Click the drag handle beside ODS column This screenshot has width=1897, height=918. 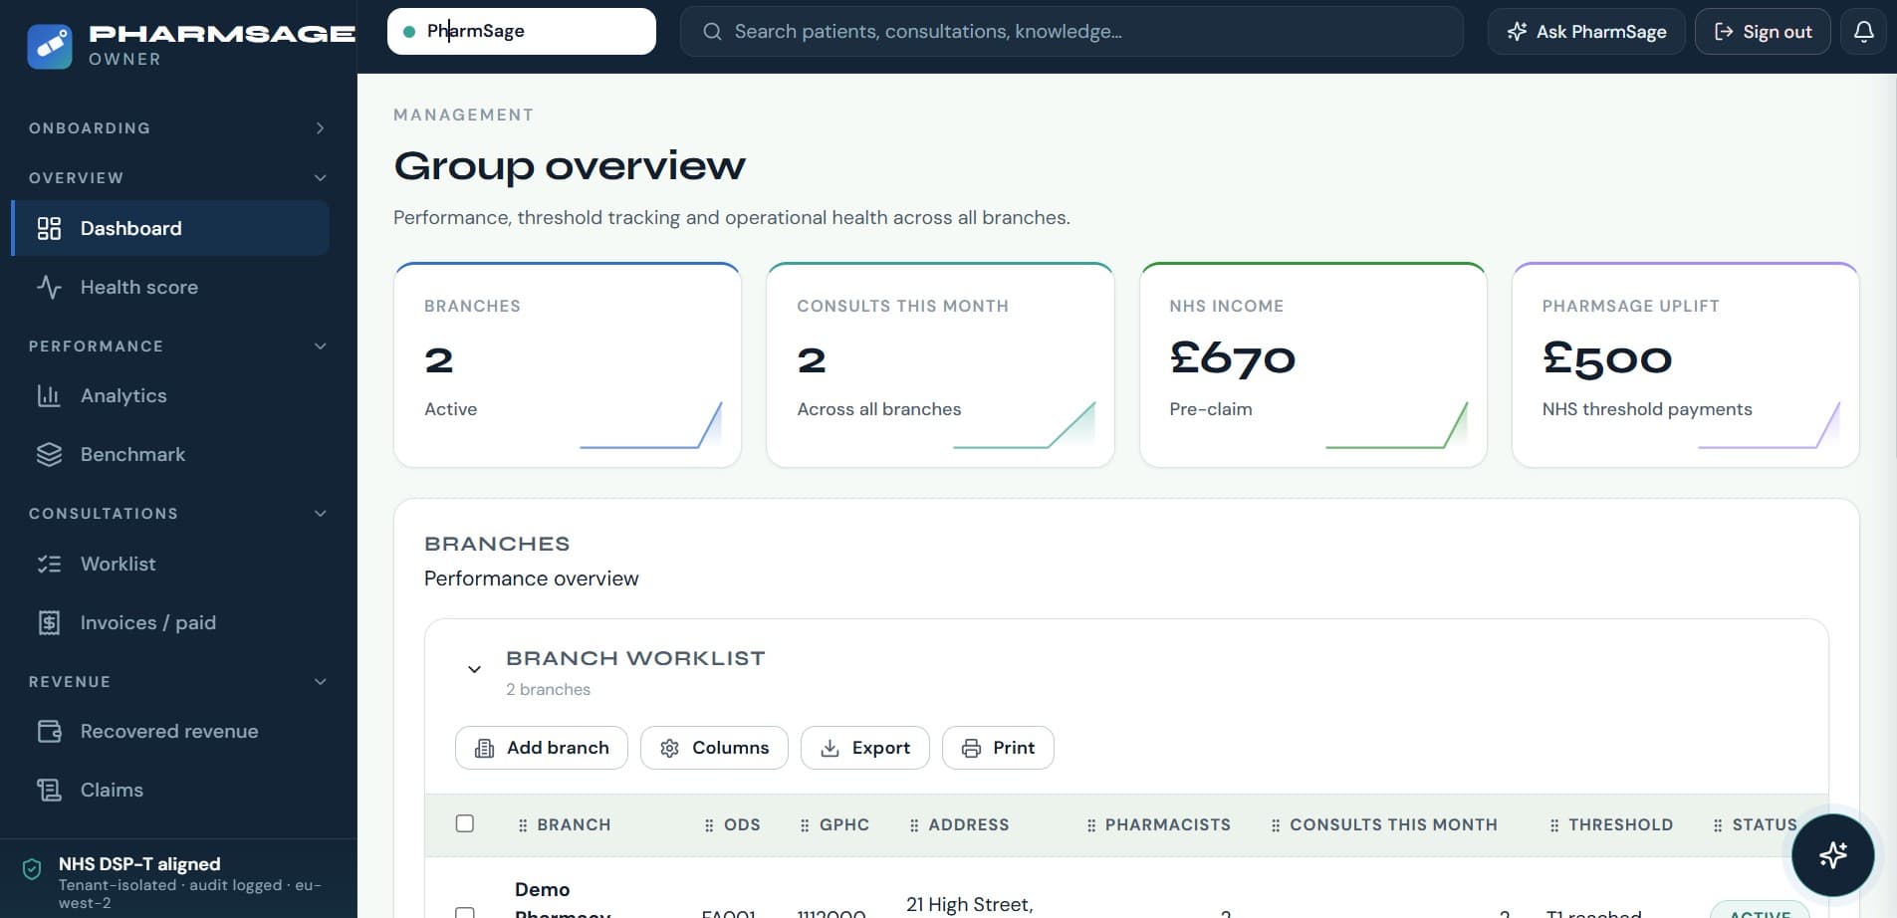pos(709,825)
